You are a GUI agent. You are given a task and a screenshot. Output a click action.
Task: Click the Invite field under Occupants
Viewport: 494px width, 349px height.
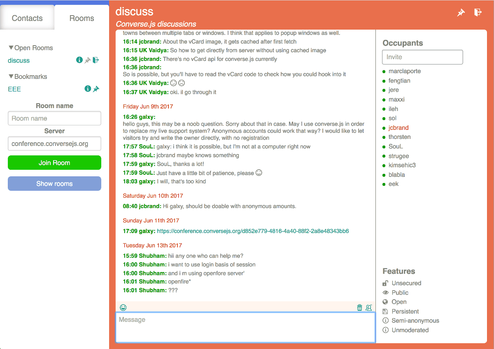pos(422,57)
